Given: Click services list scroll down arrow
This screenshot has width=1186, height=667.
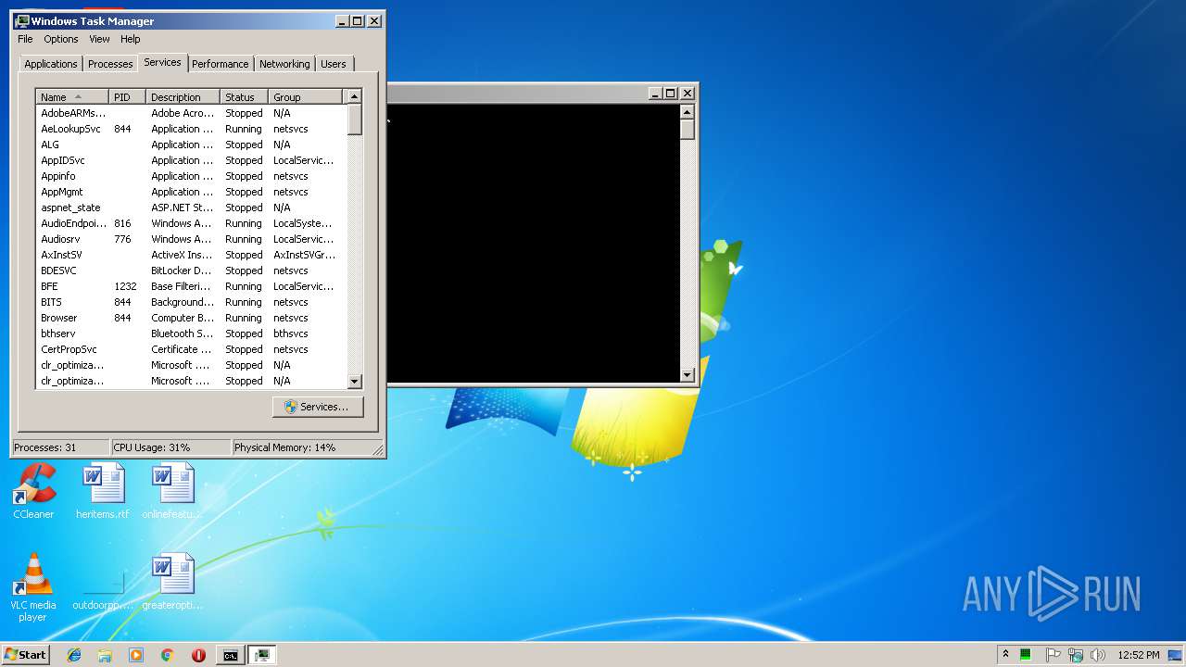Looking at the screenshot, I should coord(354,381).
